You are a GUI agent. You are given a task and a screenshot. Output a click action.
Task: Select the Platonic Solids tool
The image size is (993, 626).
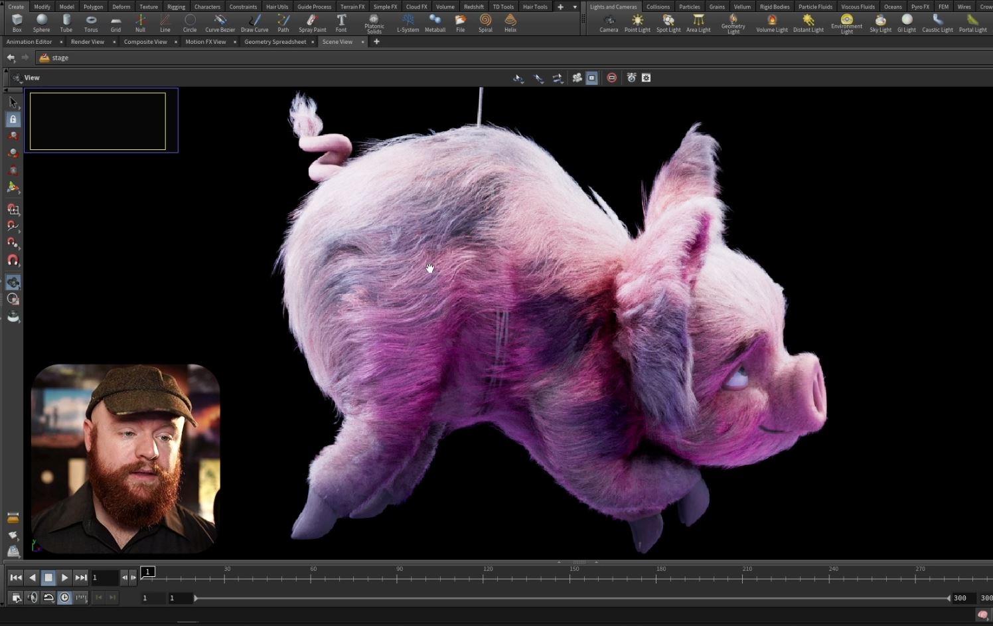(374, 24)
